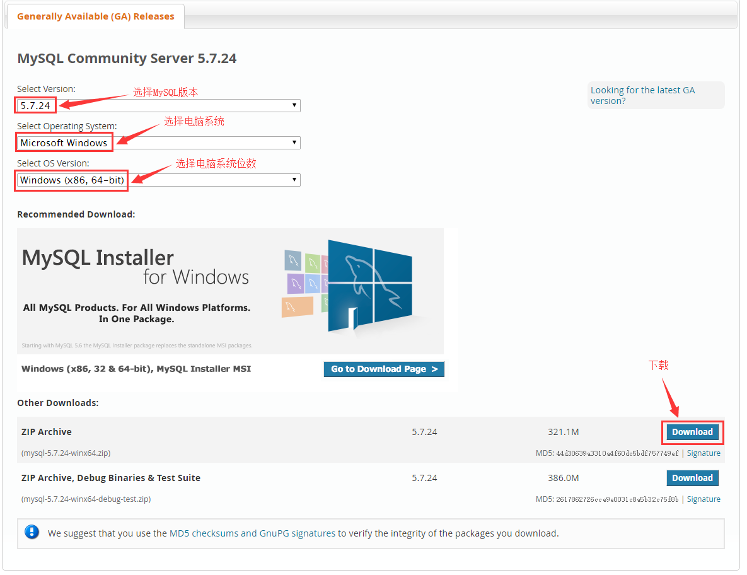Open the Generally Available (GA) Releases tab

click(96, 16)
